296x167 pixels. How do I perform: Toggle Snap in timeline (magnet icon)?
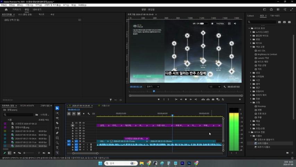click(x=74, y=114)
